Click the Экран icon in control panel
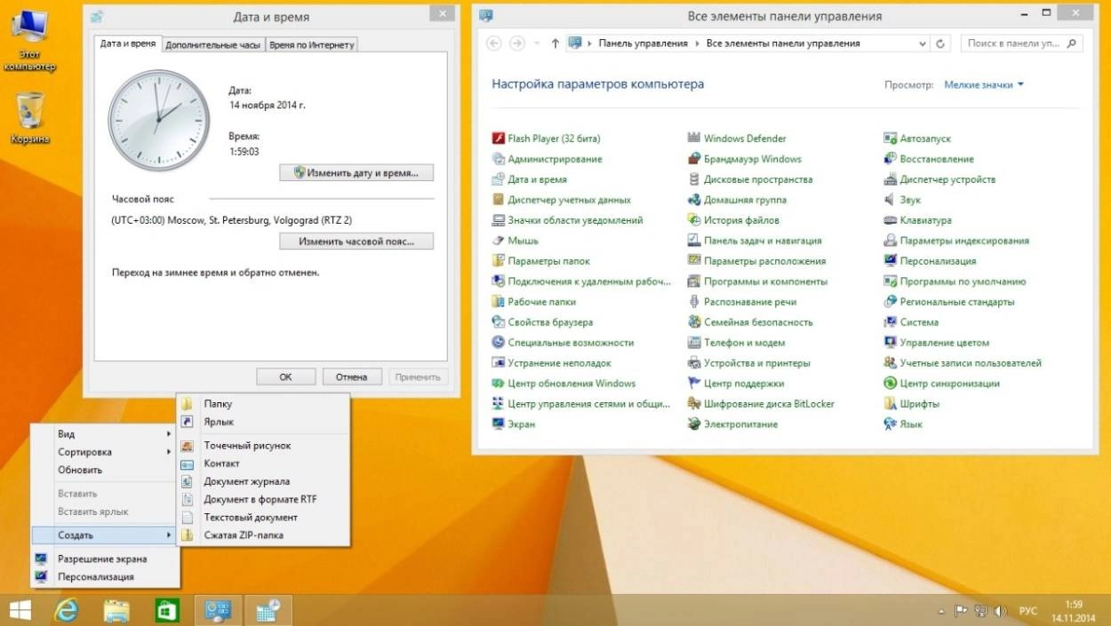The image size is (1111, 626). (498, 424)
